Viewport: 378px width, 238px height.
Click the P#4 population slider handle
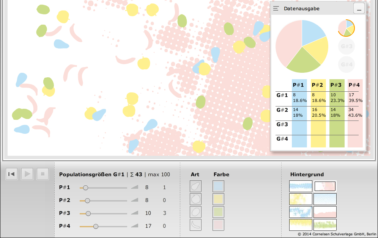(96, 226)
